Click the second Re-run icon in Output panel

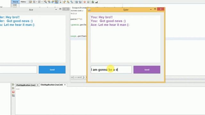(x=13, y=88)
